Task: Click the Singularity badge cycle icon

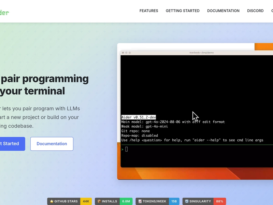Action: (187, 201)
